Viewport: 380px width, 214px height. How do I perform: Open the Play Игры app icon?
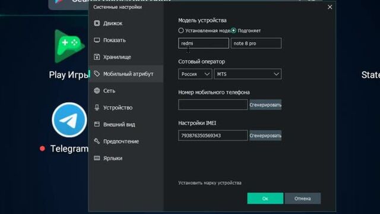[x=69, y=46]
